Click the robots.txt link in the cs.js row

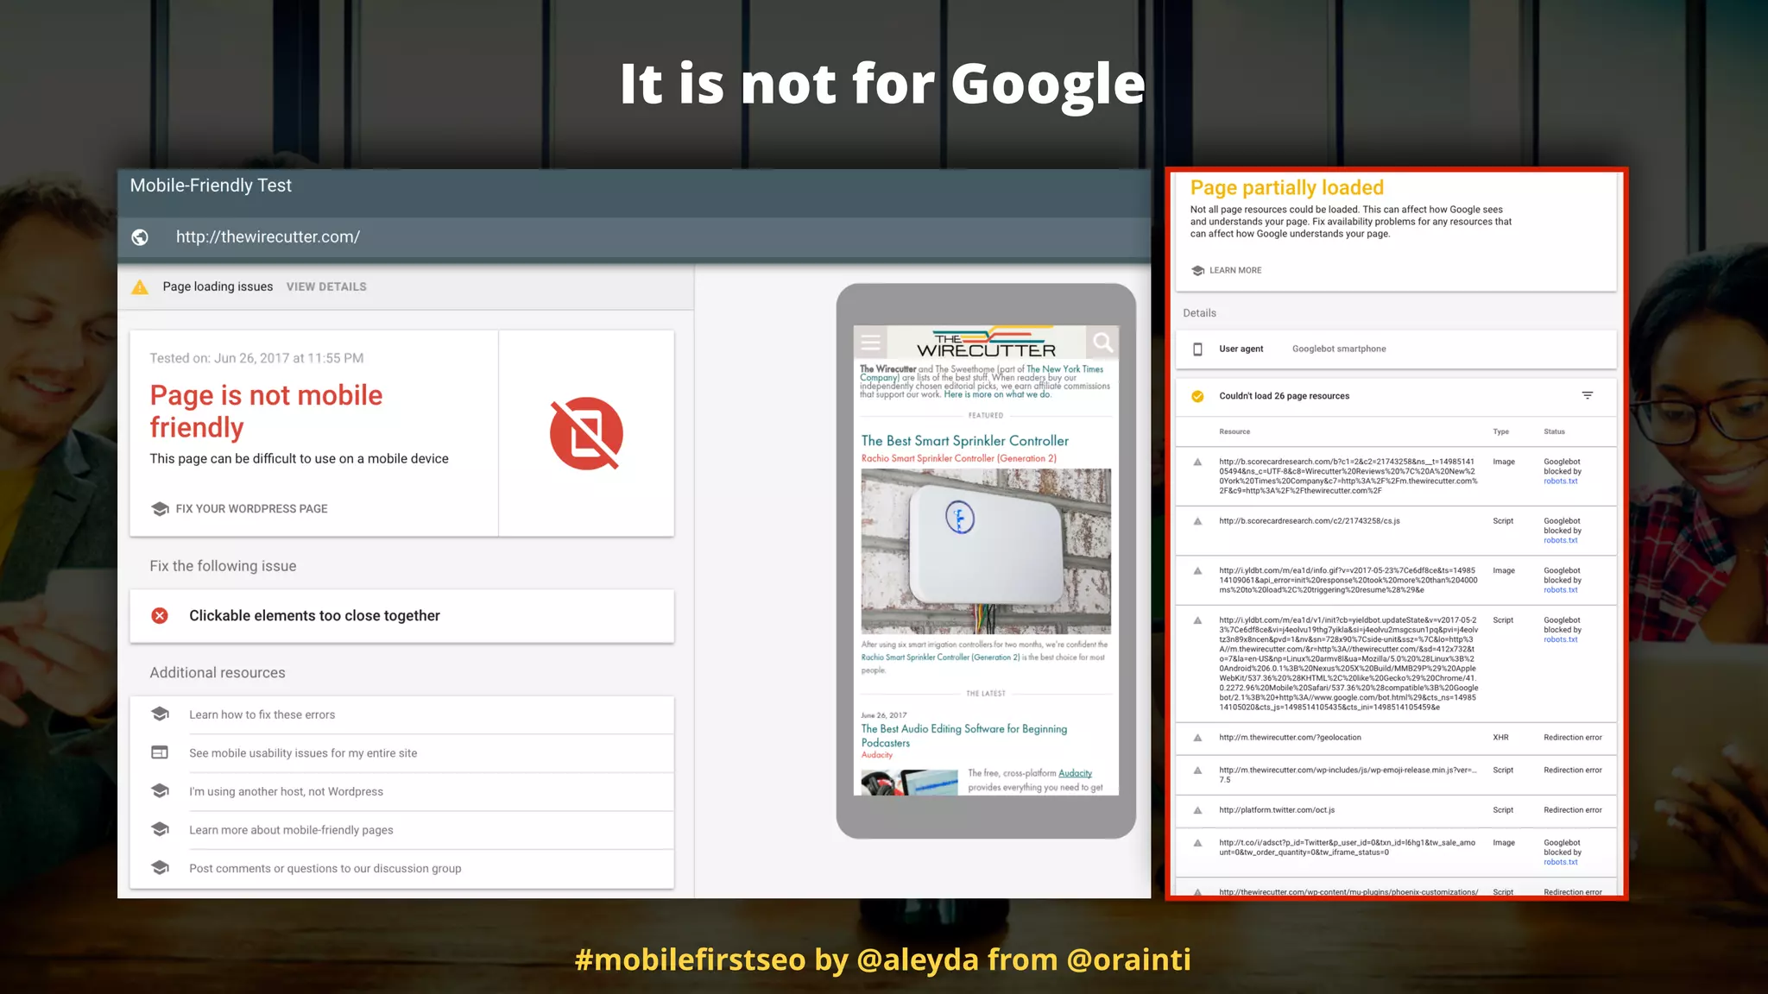point(1561,540)
